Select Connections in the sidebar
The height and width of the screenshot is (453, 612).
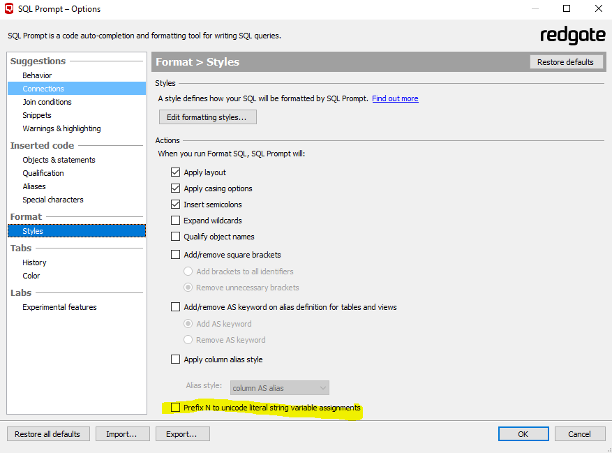tap(77, 89)
